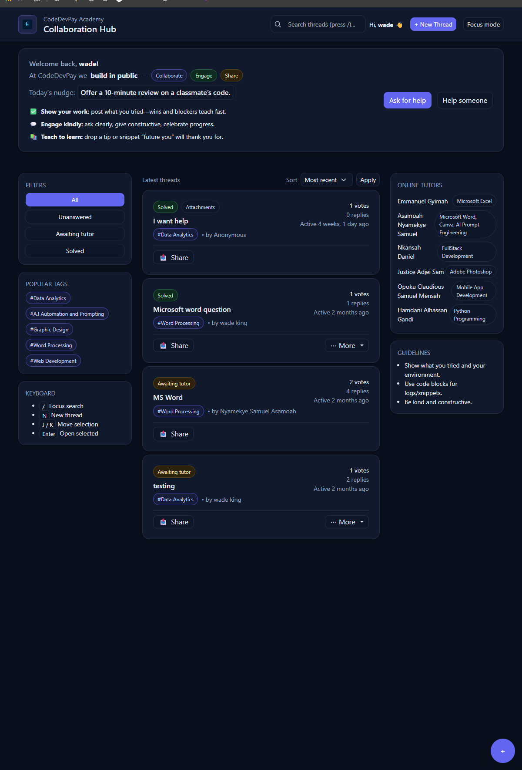This screenshot has width=522, height=770.
Task: Click the floating plus button at bottom right
Action: tap(503, 751)
